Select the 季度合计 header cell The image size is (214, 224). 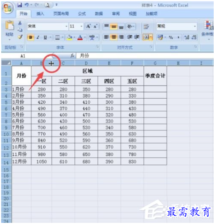click(x=155, y=76)
